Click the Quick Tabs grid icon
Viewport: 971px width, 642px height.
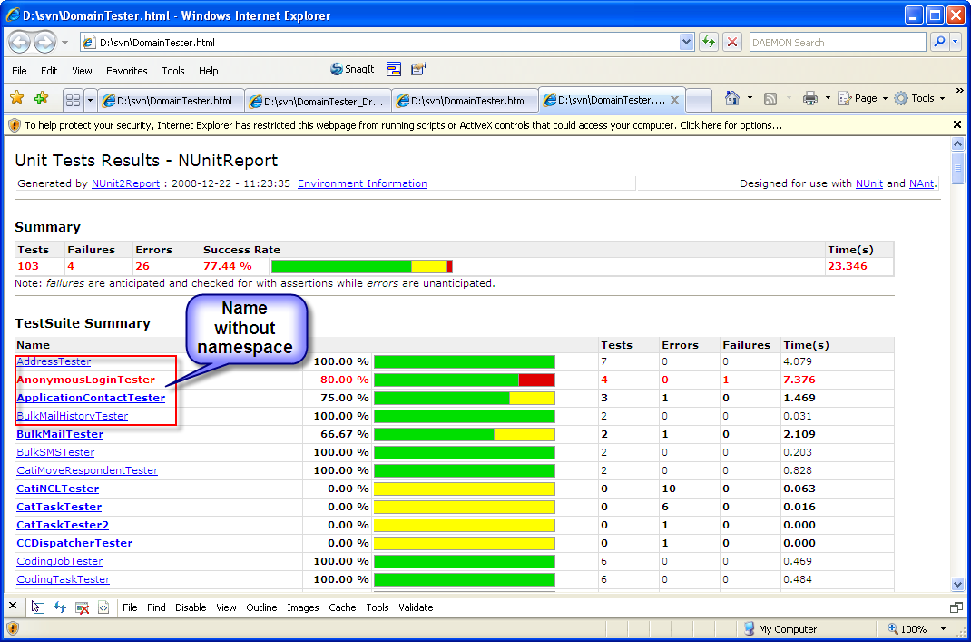[x=72, y=100]
